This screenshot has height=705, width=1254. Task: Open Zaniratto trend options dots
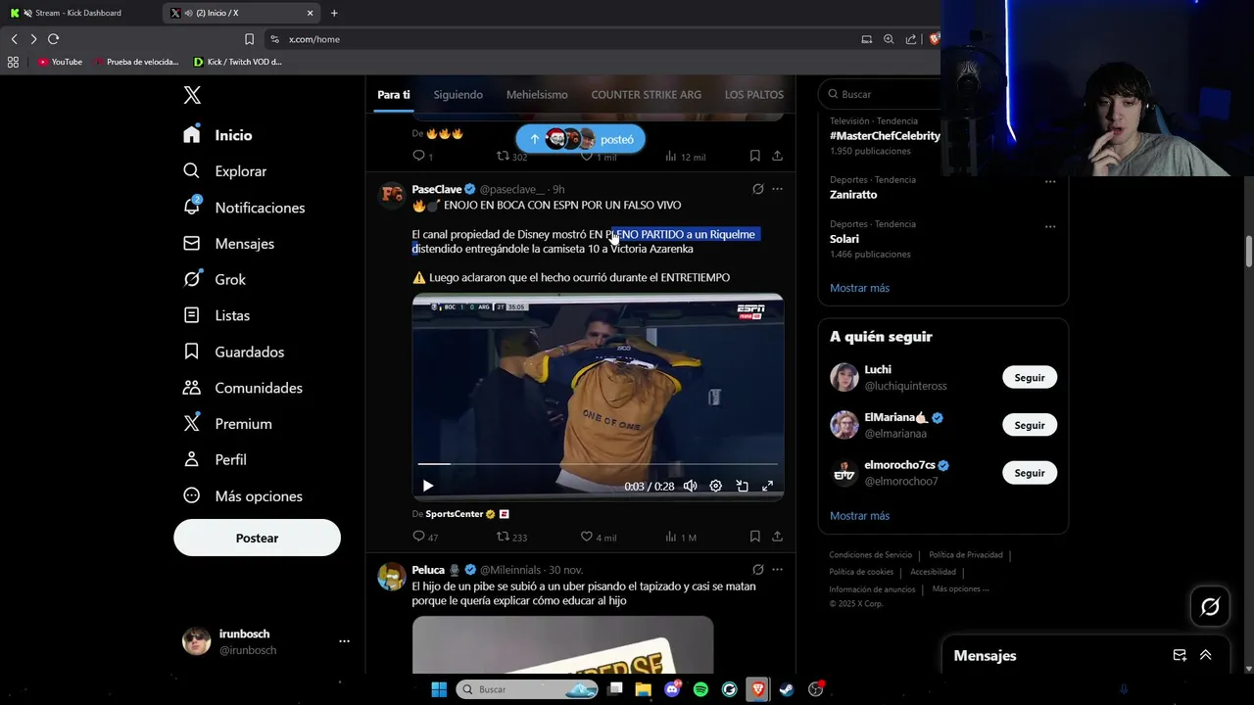click(1049, 182)
